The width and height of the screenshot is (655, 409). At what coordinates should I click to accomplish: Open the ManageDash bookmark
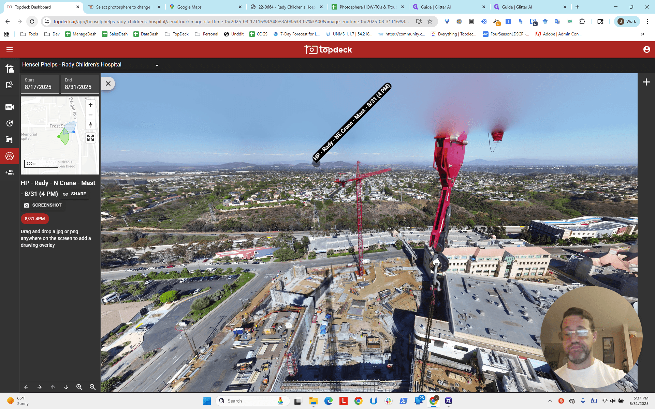point(81,34)
